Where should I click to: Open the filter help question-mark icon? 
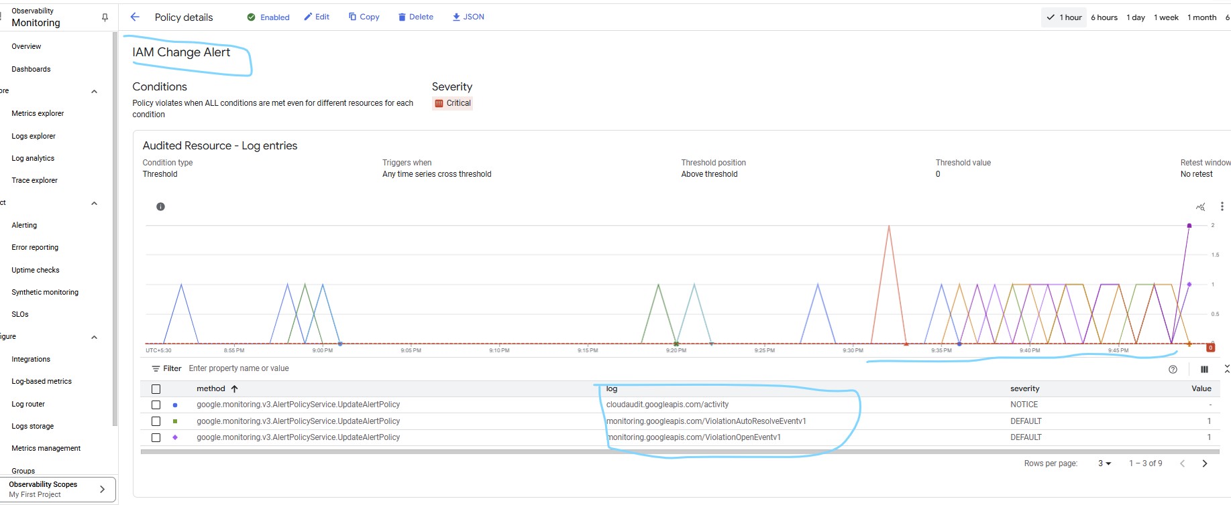(1173, 369)
